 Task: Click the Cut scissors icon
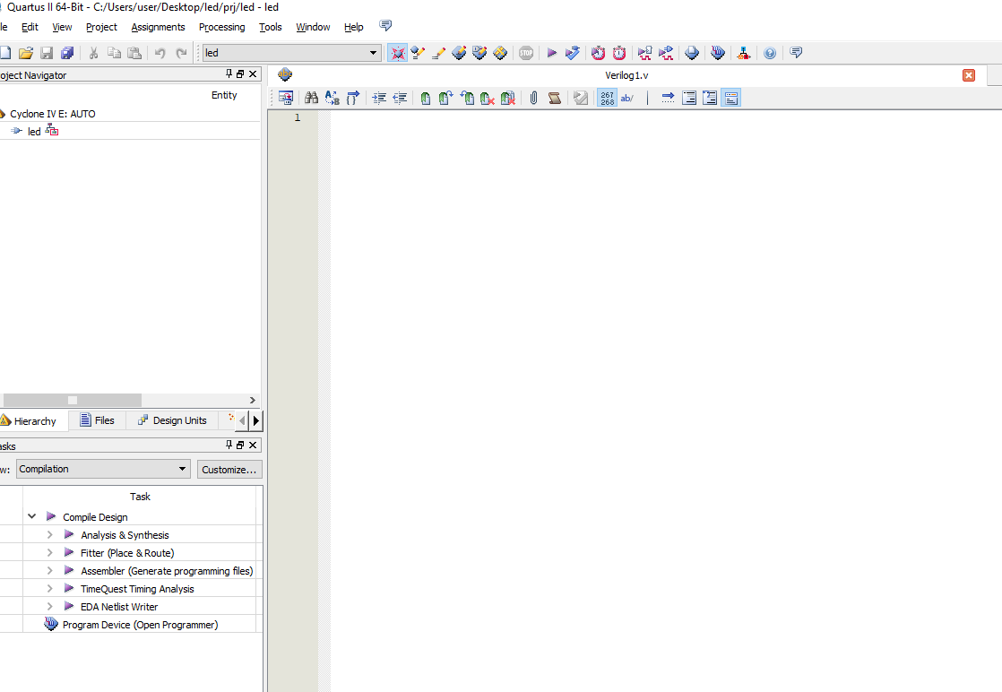click(93, 53)
